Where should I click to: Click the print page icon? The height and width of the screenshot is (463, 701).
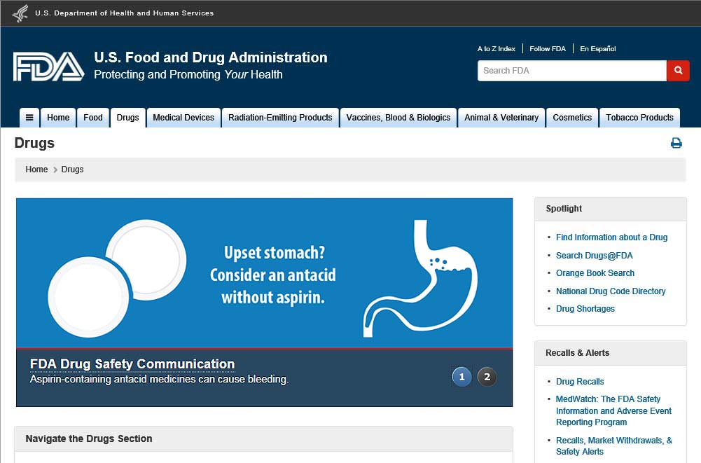point(676,144)
